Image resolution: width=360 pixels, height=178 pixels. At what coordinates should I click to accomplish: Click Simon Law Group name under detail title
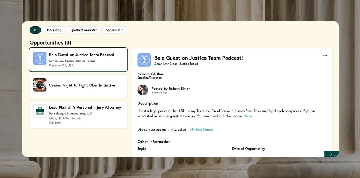tap(176, 64)
